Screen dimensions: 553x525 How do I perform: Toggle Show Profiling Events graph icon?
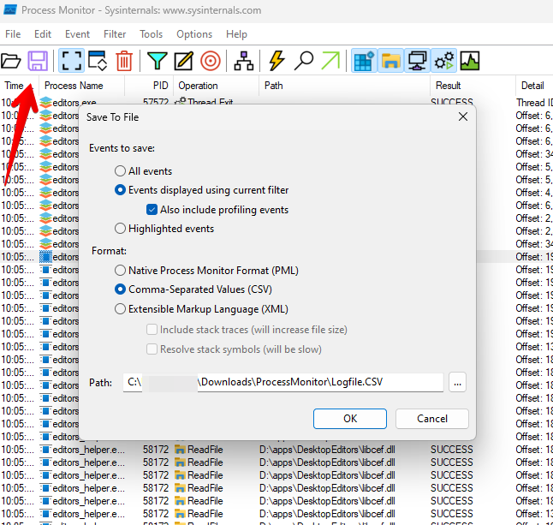click(470, 61)
